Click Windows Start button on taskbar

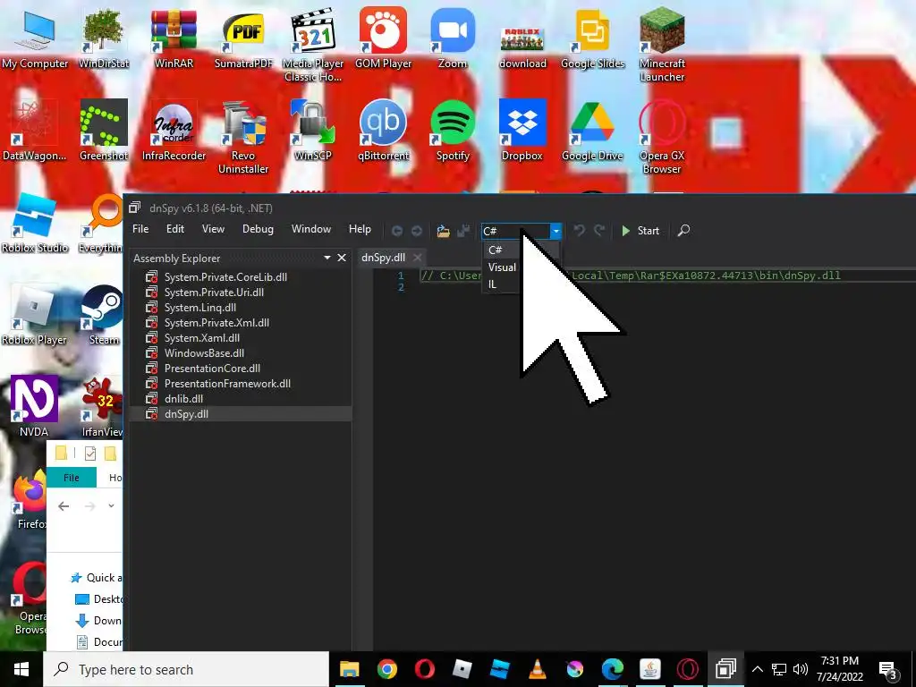click(21, 669)
